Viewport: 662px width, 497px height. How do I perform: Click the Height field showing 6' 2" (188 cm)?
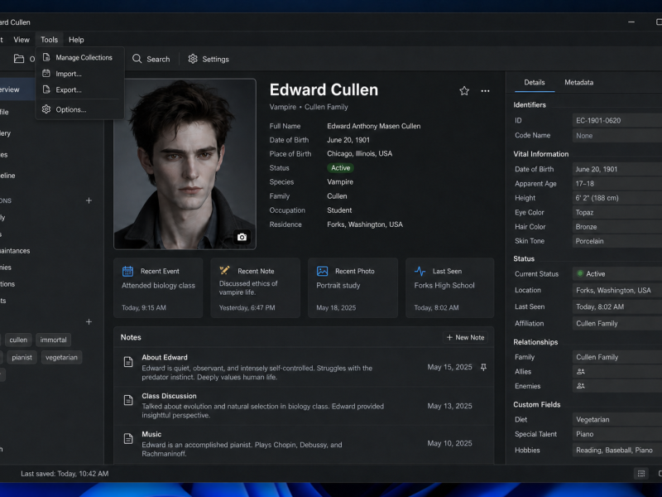tap(616, 198)
